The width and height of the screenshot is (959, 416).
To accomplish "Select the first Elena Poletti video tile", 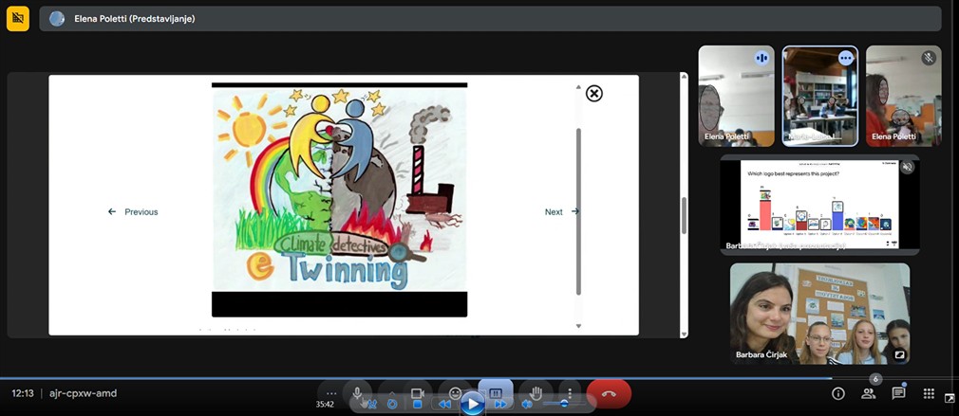I will pos(737,96).
